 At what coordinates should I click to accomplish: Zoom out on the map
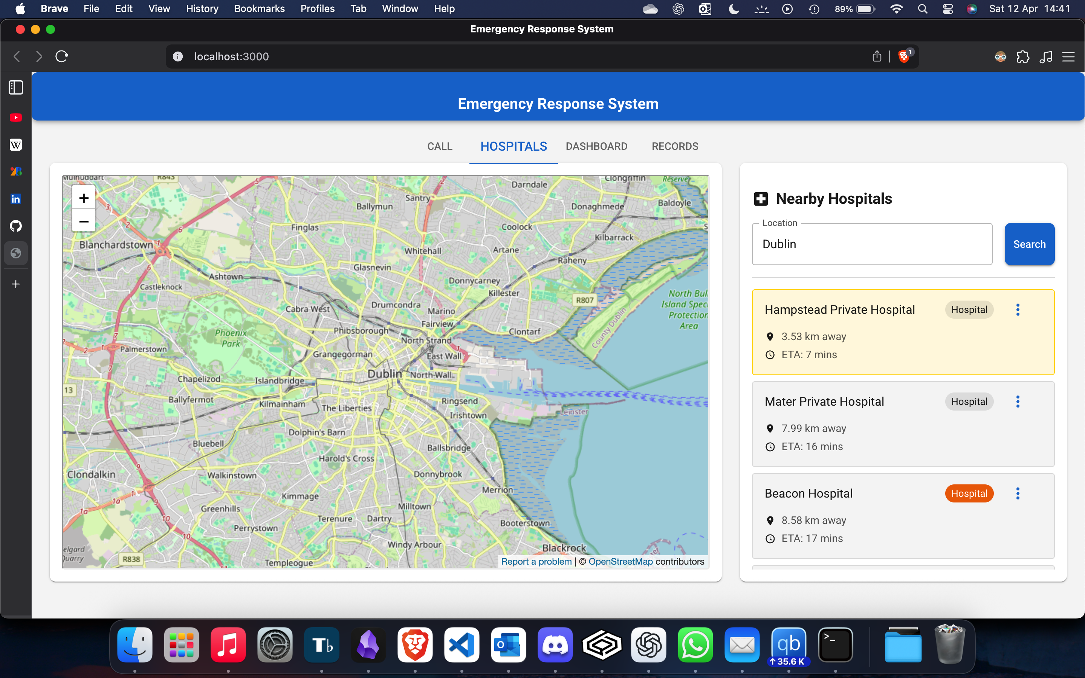(83, 221)
